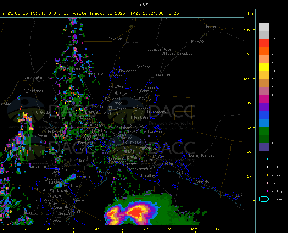288x233 pixels.
Task: Click the 'MENDOZA' city label on map
Action: click(85, 117)
